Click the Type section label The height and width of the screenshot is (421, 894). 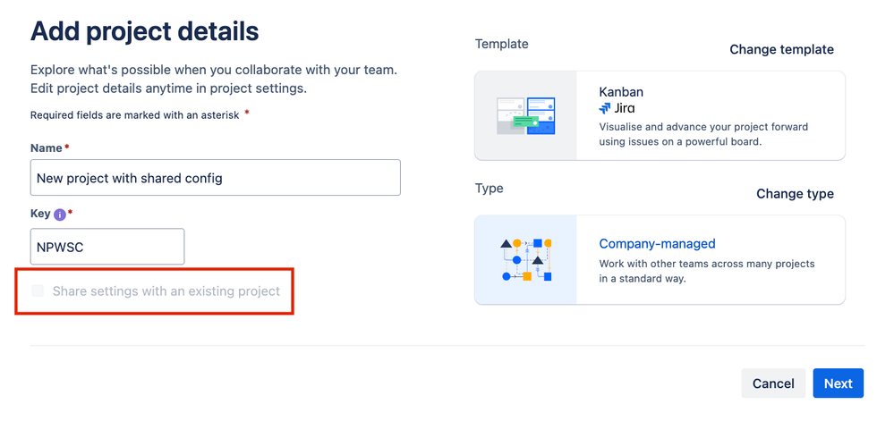point(490,188)
